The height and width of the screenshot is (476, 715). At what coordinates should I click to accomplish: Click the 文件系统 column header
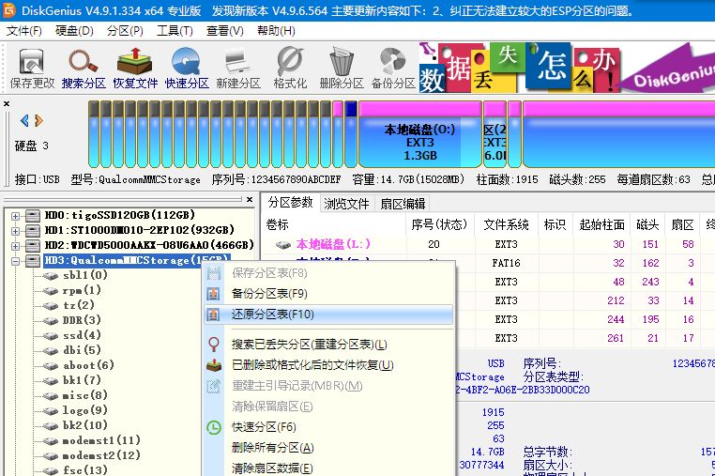(x=506, y=224)
